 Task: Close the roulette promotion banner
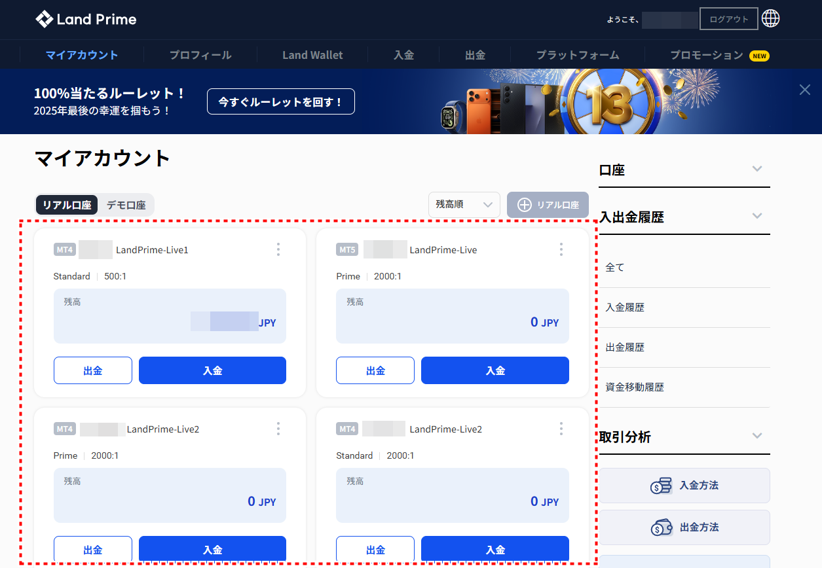pos(805,90)
